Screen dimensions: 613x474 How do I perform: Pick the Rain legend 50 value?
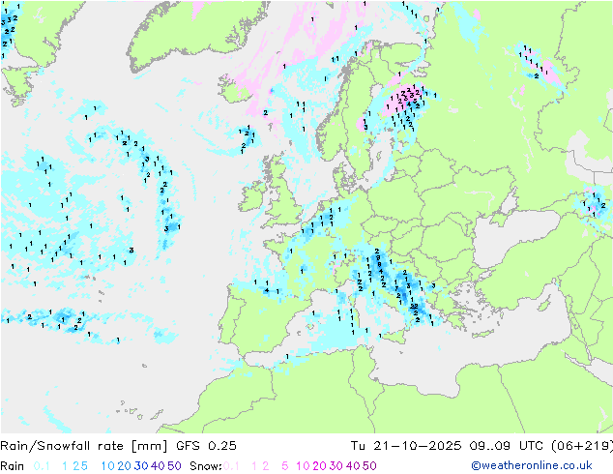[174, 466]
